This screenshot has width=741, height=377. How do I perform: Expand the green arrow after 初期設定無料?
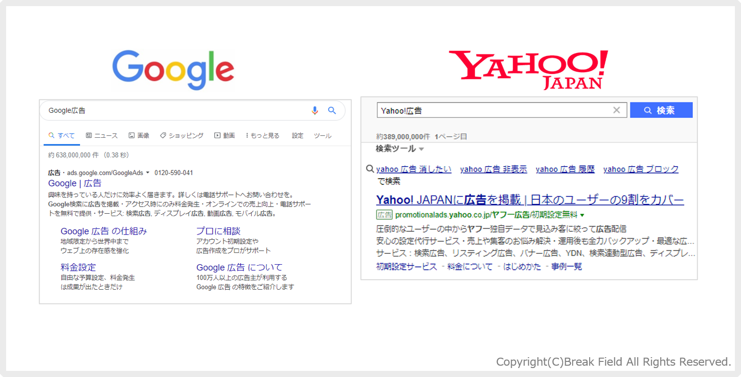(582, 215)
